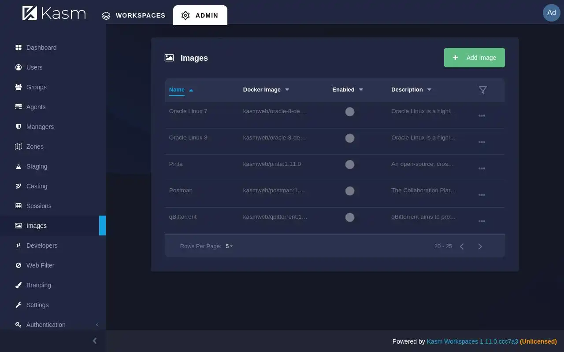
Task: Click the Branding brush icon
Action: tap(19, 285)
